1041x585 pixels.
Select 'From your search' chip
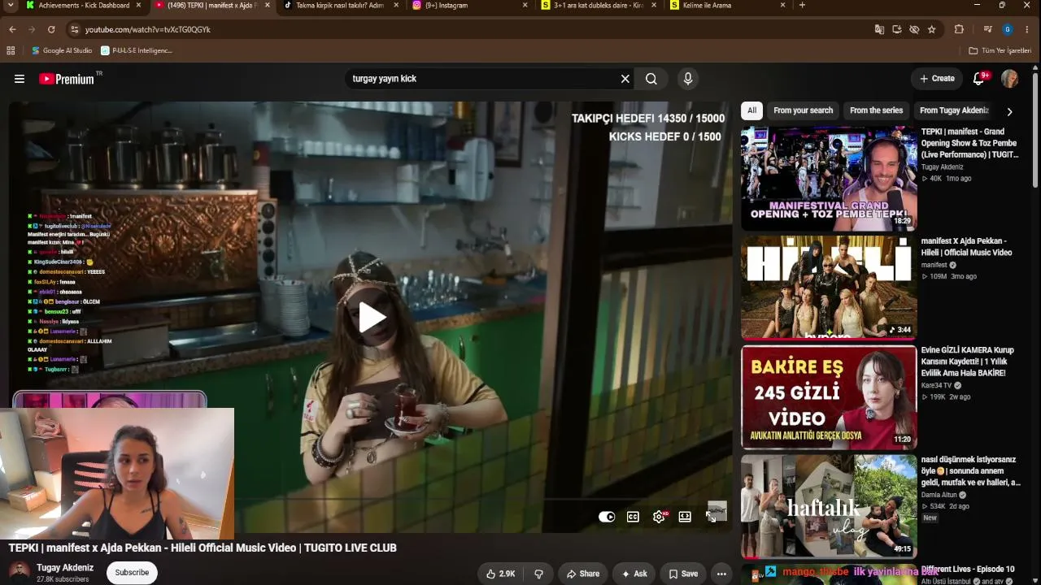pos(804,110)
